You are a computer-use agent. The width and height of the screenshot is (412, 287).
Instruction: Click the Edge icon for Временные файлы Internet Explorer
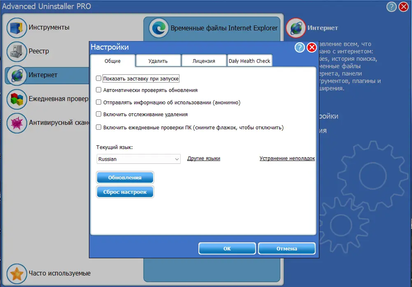(x=159, y=28)
